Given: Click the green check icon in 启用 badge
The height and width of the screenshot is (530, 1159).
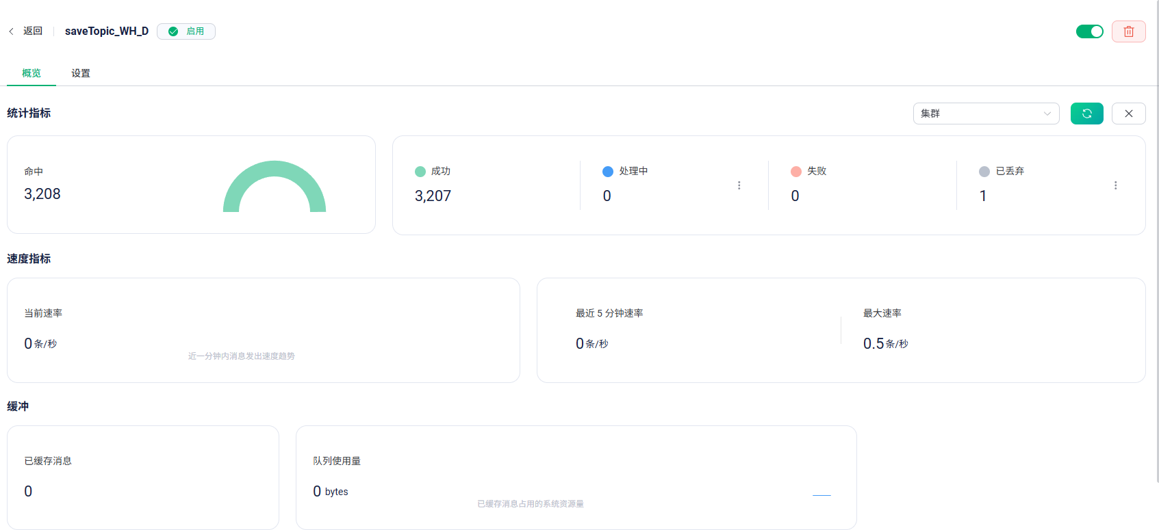Looking at the screenshot, I should [x=173, y=31].
